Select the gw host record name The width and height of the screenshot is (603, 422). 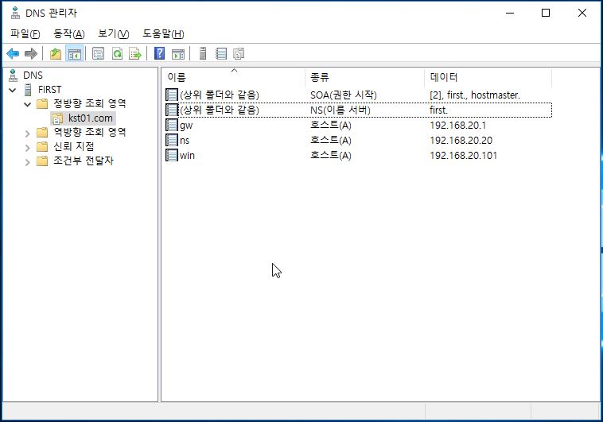coord(186,126)
